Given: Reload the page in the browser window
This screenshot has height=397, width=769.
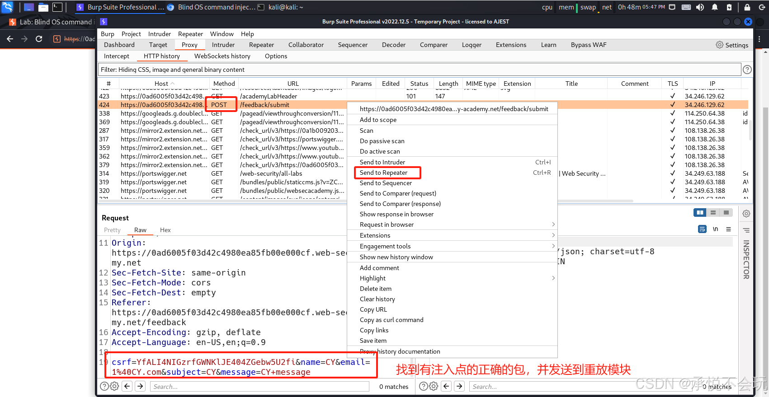Looking at the screenshot, I should click(39, 39).
